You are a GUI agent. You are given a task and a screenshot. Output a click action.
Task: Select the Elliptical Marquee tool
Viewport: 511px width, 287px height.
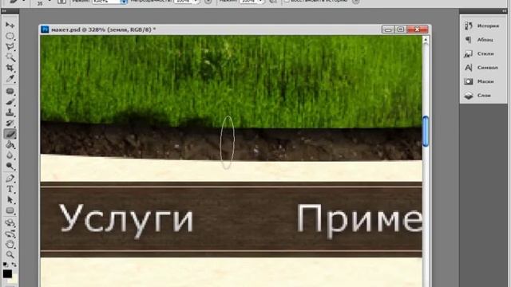coord(10,36)
